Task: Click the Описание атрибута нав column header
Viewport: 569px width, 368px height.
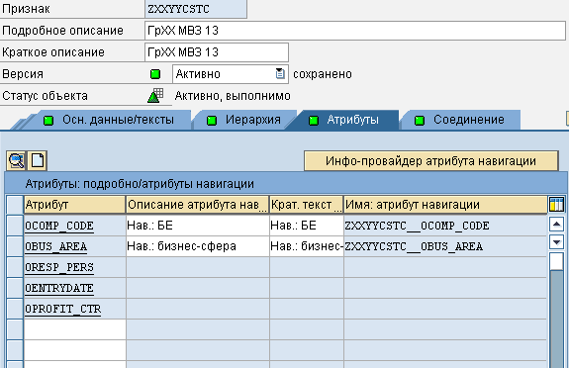Action: [x=197, y=205]
